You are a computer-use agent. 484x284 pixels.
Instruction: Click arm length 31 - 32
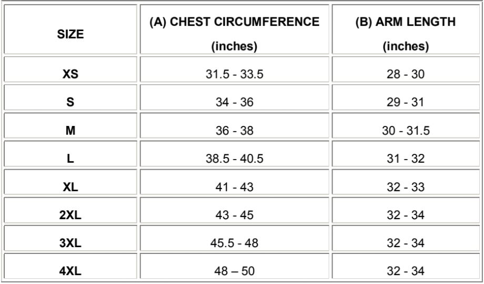point(406,159)
